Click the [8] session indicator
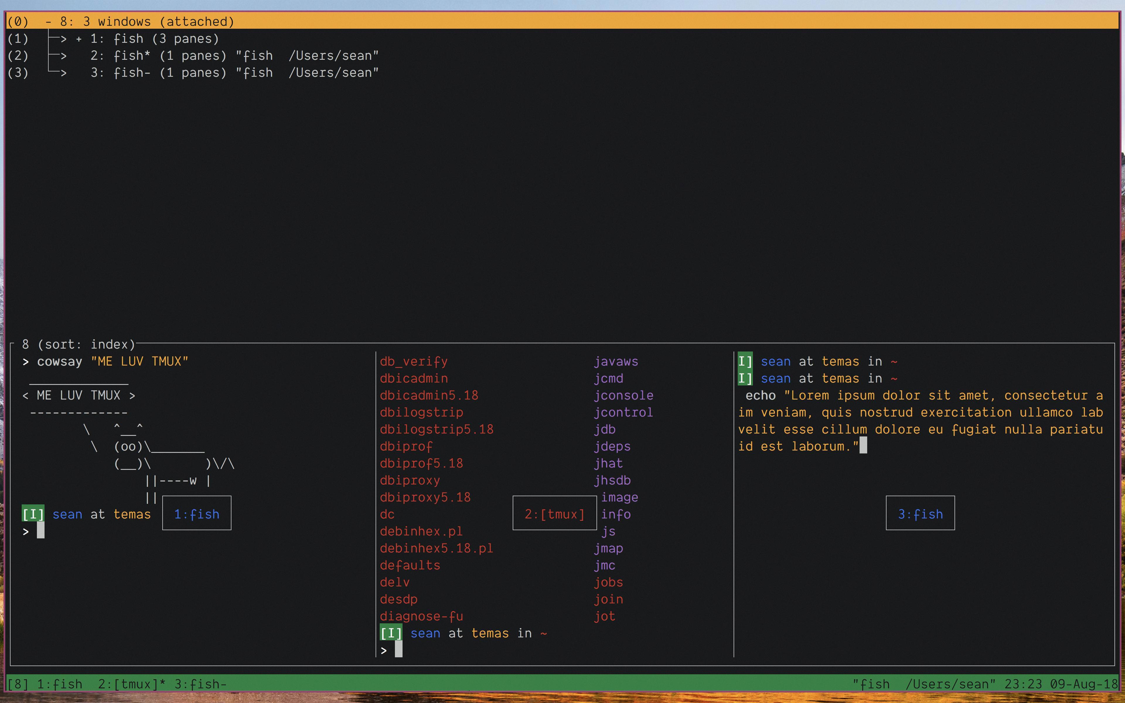This screenshot has width=1125, height=703. [18, 684]
